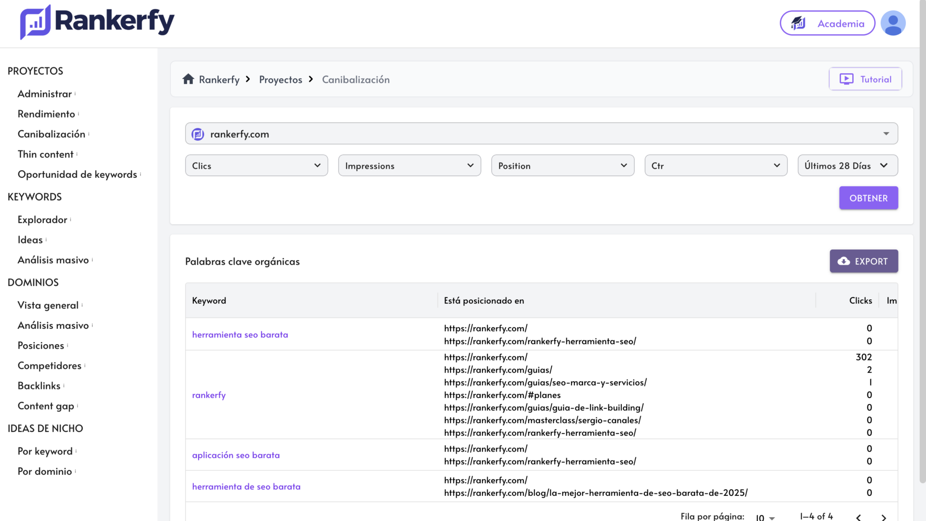Click the rankerfy.com project favicon icon
Image resolution: width=926 pixels, height=521 pixels.
point(198,134)
